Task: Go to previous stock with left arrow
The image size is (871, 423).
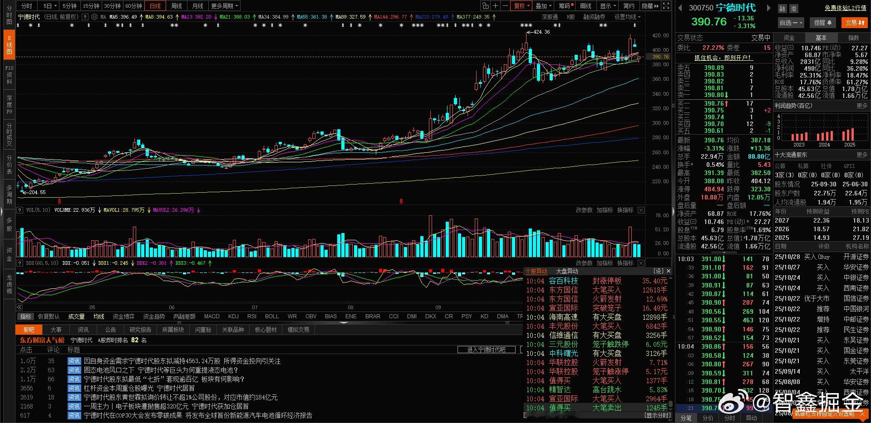Action: point(680,8)
